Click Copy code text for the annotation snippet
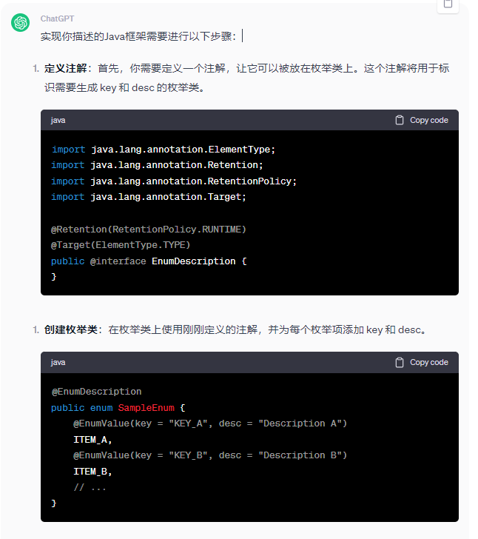 429,120
